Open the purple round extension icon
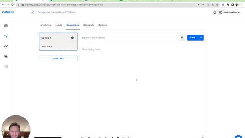Screen dimensions: 245x138 (223, 5)
